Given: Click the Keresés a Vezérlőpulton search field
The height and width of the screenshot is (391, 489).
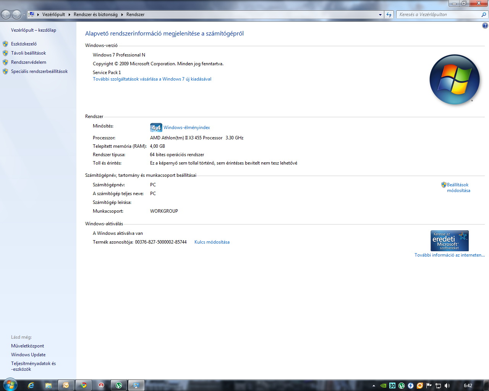Looking at the screenshot, I should pos(439,15).
